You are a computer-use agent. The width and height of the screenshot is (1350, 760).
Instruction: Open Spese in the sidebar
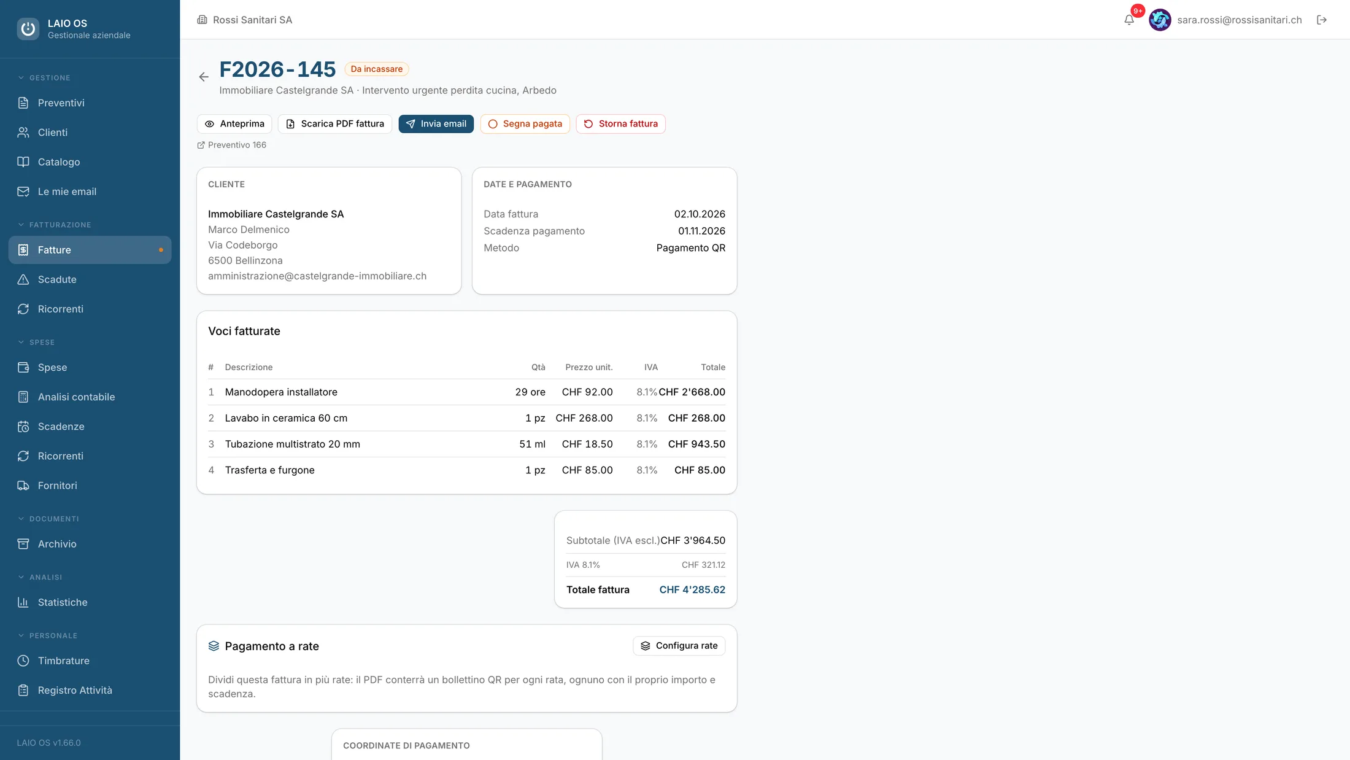coord(90,367)
